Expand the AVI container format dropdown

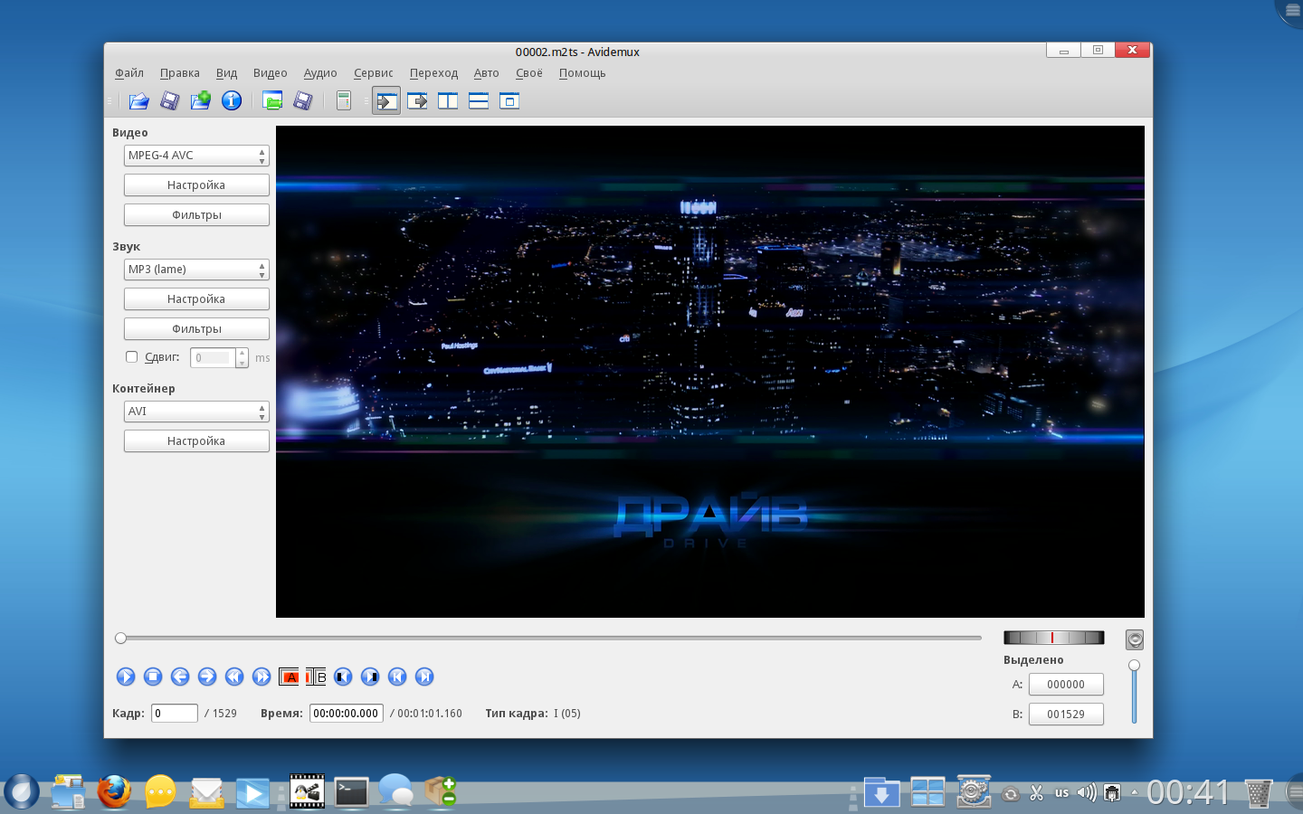pyautogui.click(x=196, y=412)
